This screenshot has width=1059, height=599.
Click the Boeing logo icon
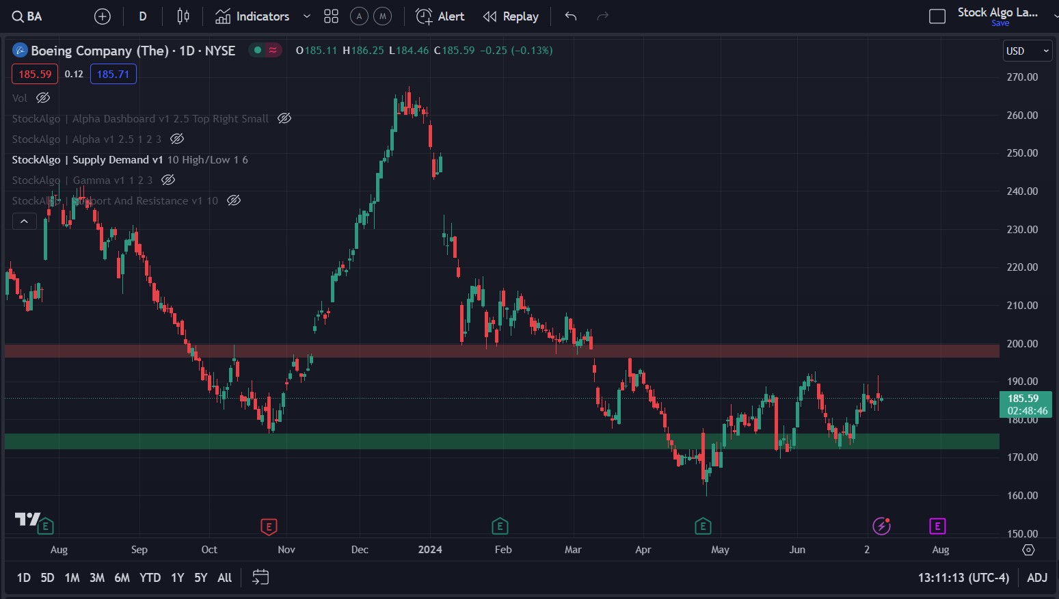[20, 51]
